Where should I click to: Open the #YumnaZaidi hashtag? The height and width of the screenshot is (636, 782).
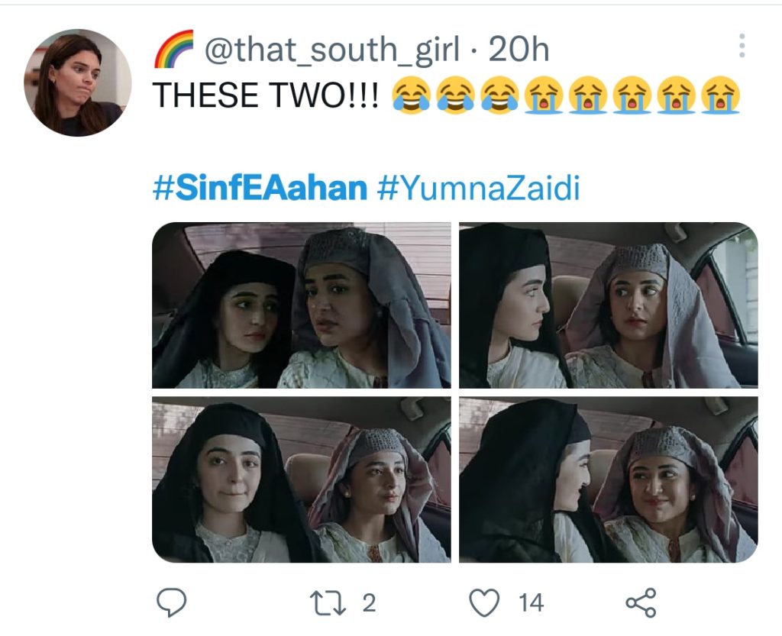(x=479, y=189)
